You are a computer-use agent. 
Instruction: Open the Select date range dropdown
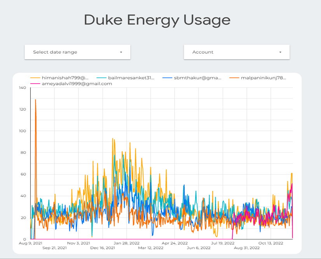tap(77, 52)
